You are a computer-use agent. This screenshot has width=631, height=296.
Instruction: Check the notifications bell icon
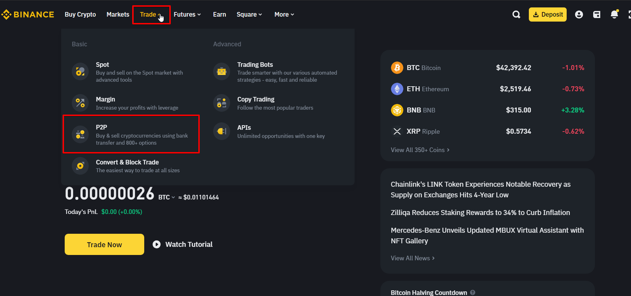614,14
